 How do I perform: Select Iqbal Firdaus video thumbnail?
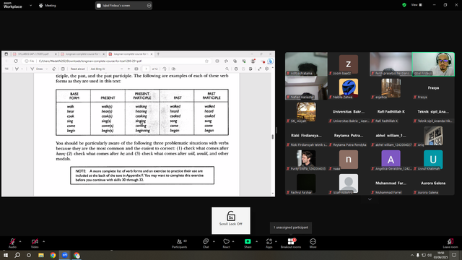click(x=433, y=64)
